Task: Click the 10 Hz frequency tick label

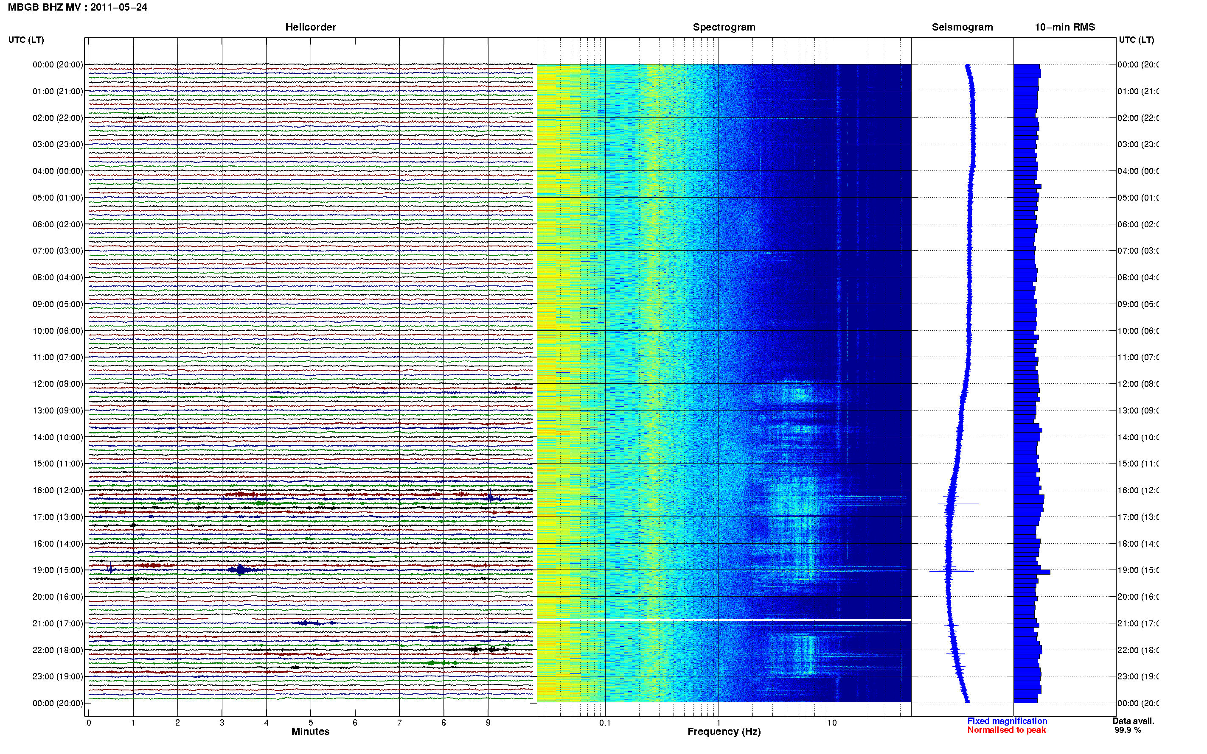Action: coord(832,723)
